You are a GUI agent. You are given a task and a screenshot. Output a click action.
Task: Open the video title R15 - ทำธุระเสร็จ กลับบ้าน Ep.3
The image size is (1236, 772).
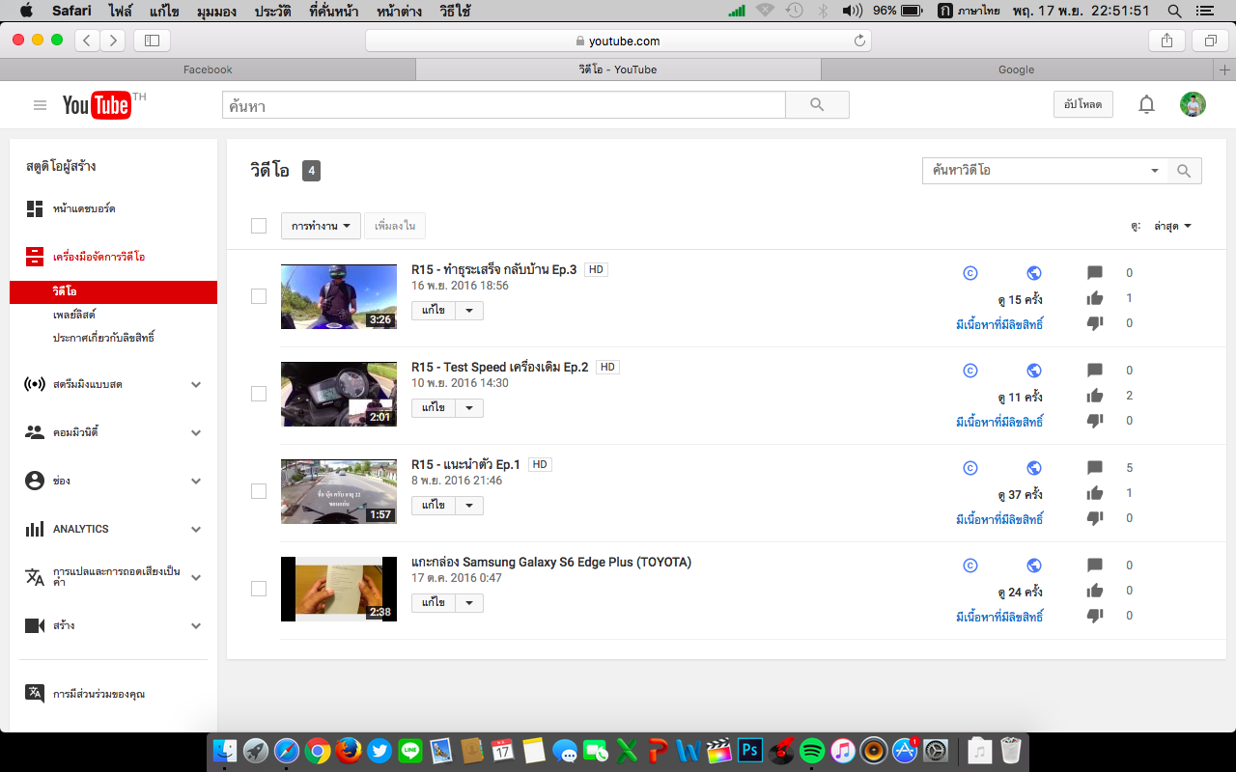[493, 270]
